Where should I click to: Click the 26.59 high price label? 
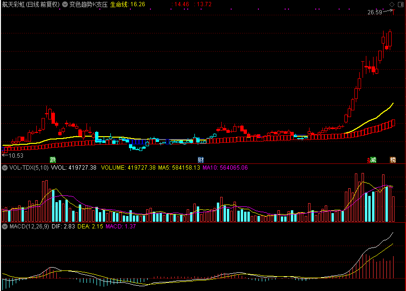tap(374, 12)
